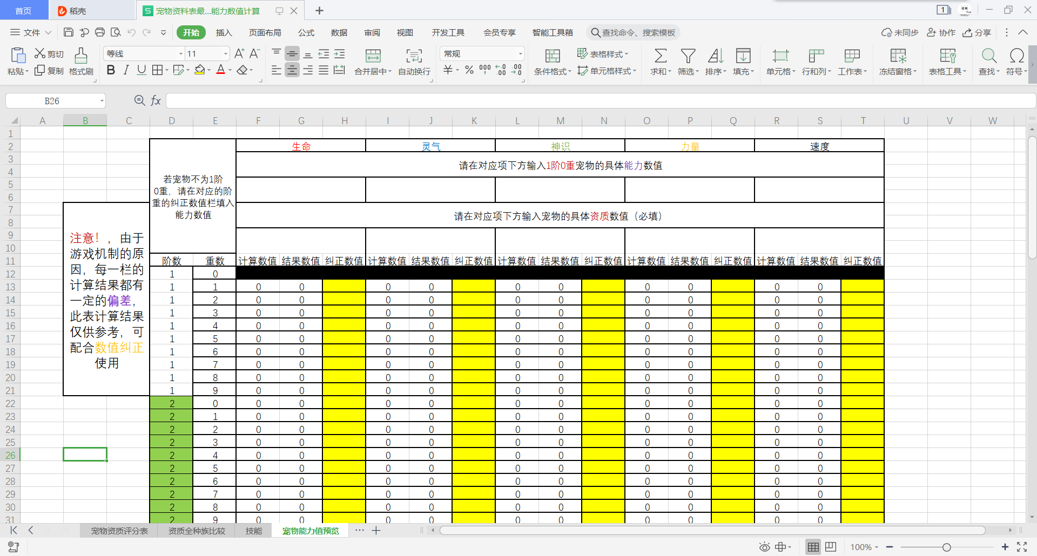
Task: Switch to 插入 ribbon tab
Action: coord(224,32)
